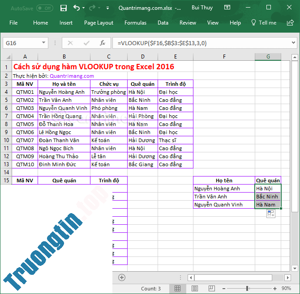Click the Quantrimang.com hyperlink
Screen dimensions: 300x294
pyautogui.click(x=72, y=76)
